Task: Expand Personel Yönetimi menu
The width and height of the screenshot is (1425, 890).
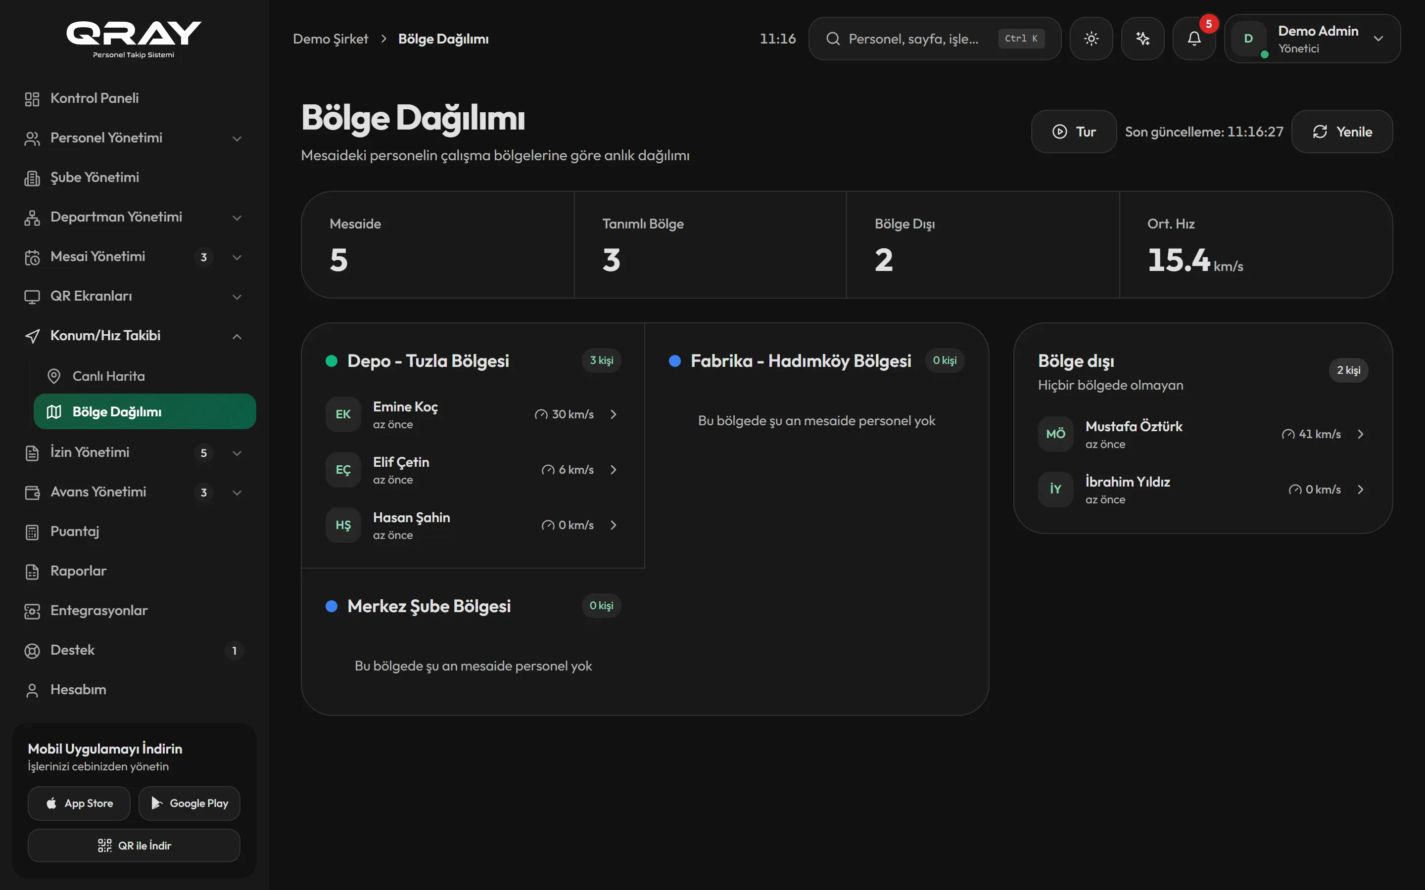Action: 134,138
